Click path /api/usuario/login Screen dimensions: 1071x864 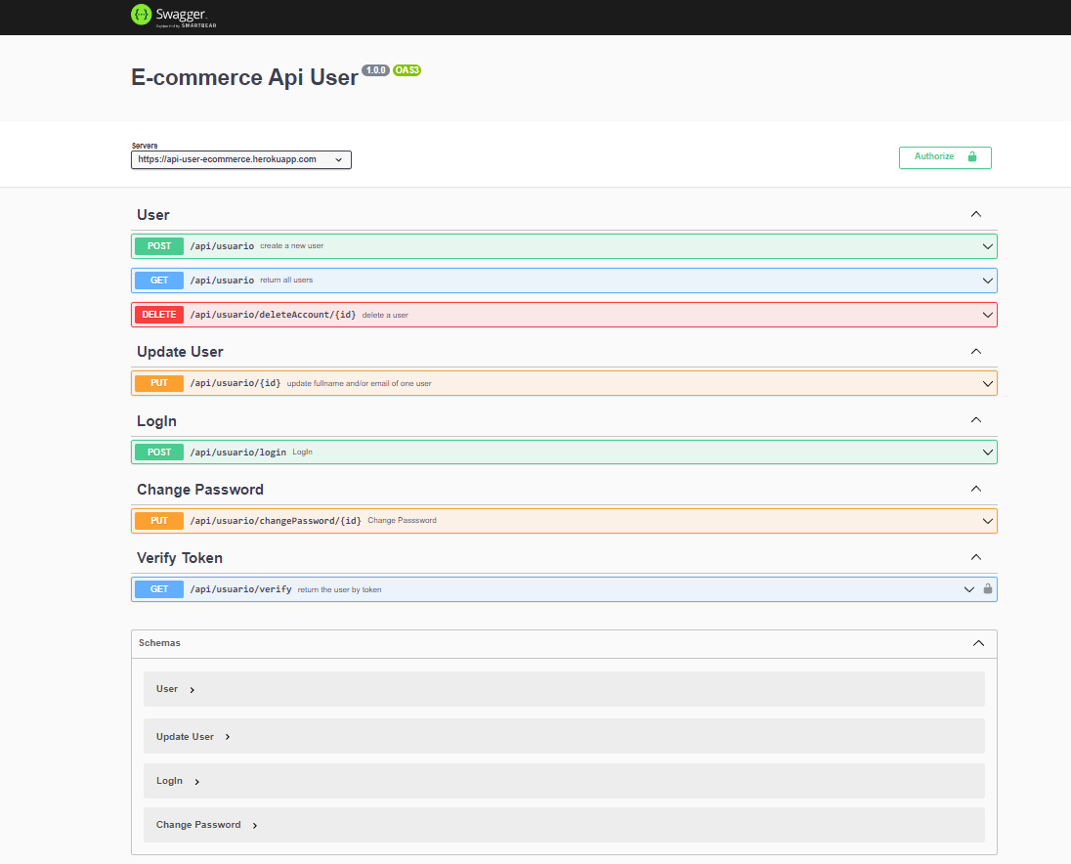click(x=237, y=453)
